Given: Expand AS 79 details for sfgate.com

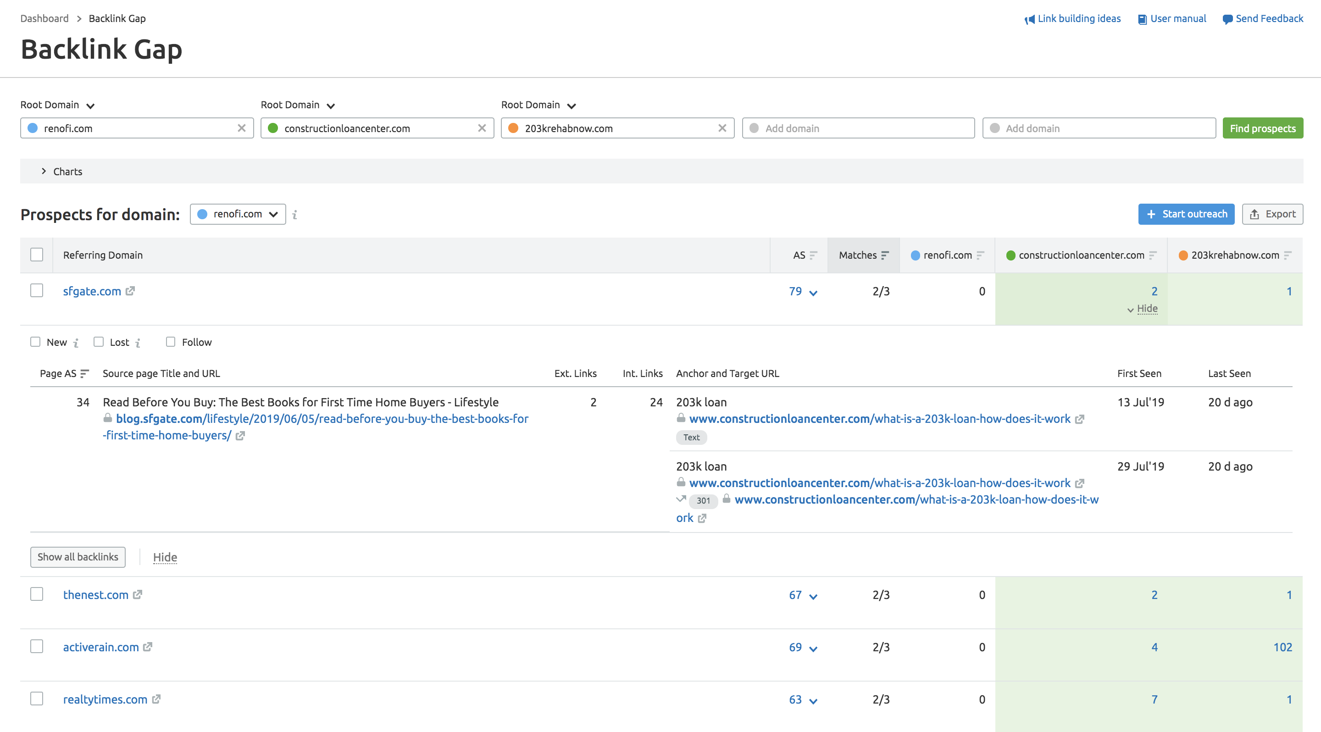Looking at the screenshot, I should 813,293.
